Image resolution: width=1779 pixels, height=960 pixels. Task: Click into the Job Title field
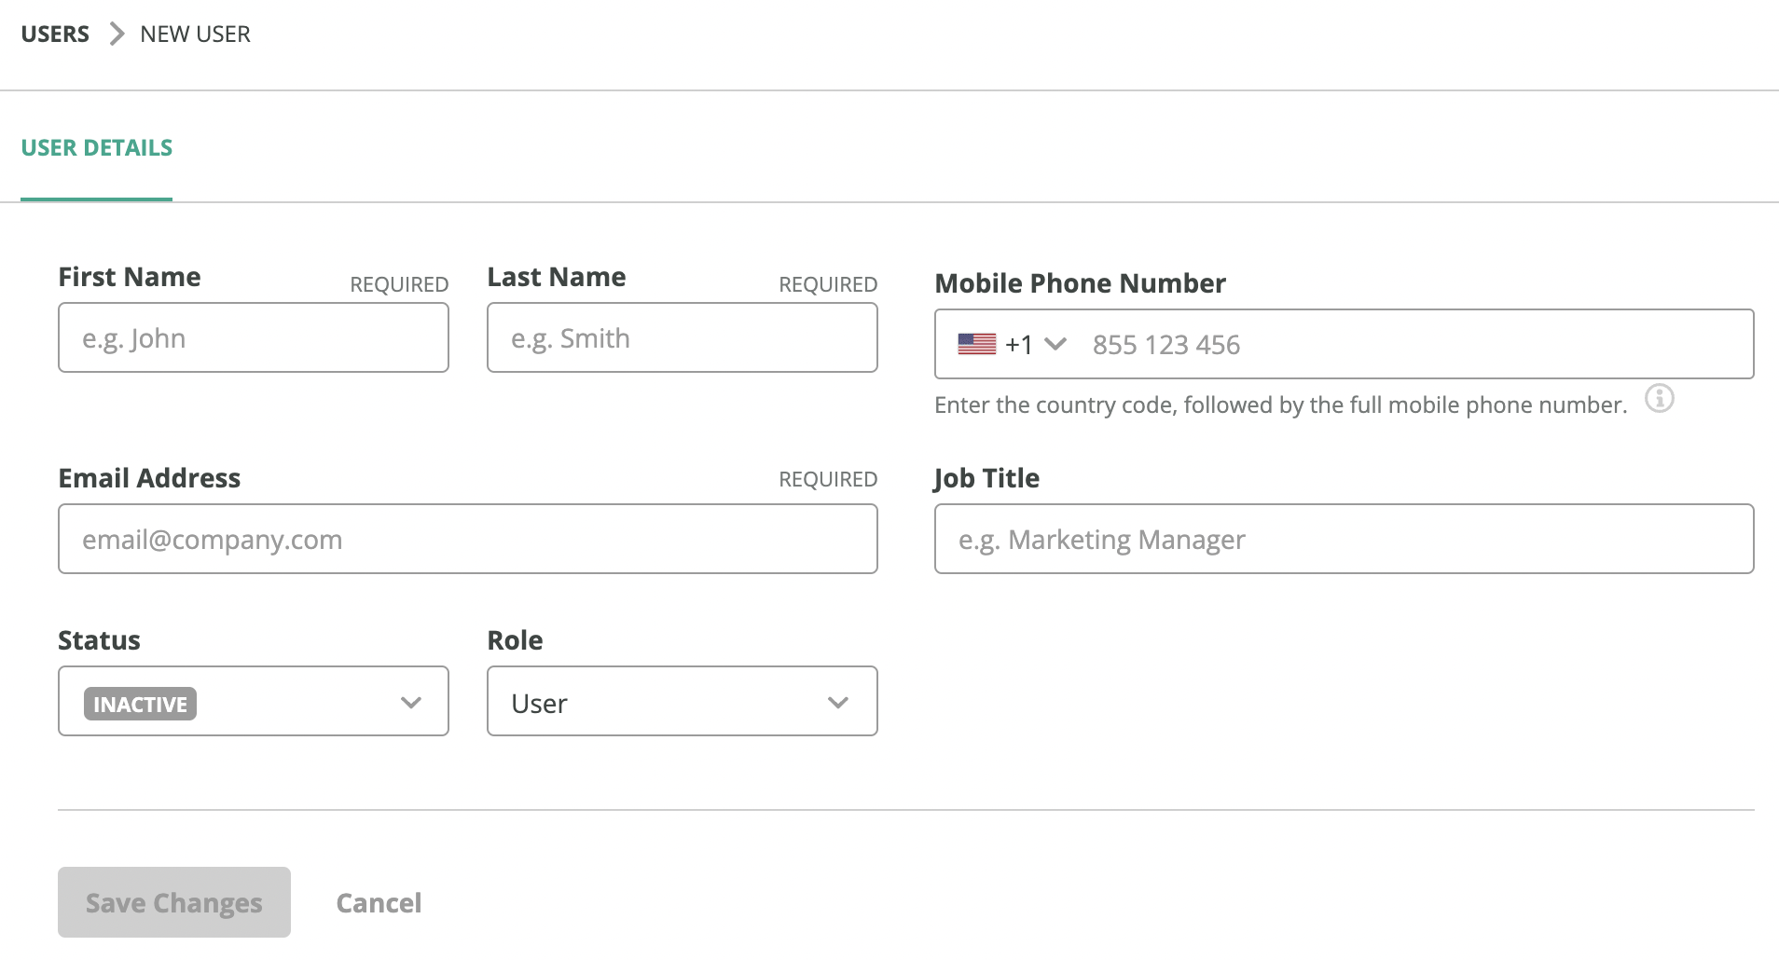(1345, 539)
